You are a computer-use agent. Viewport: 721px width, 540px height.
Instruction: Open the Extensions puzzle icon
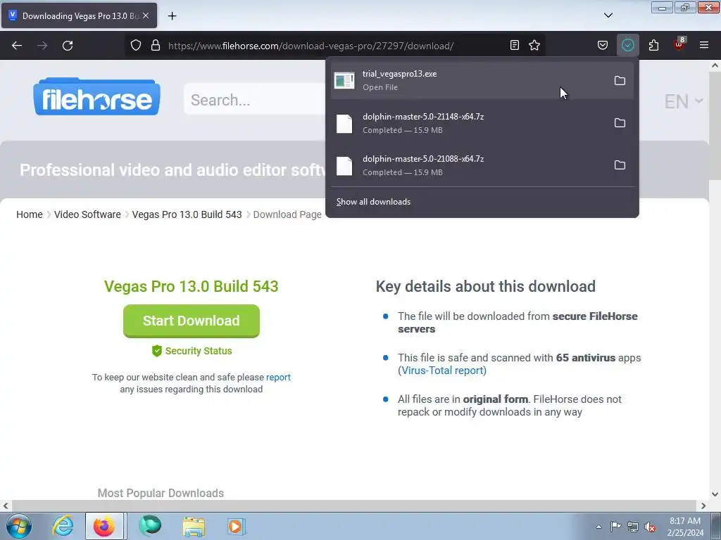pyautogui.click(x=653, y=45)
